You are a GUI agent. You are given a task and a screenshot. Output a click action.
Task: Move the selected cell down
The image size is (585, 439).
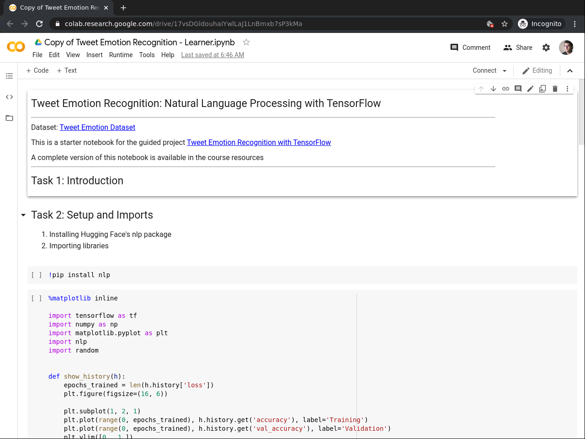493,89
